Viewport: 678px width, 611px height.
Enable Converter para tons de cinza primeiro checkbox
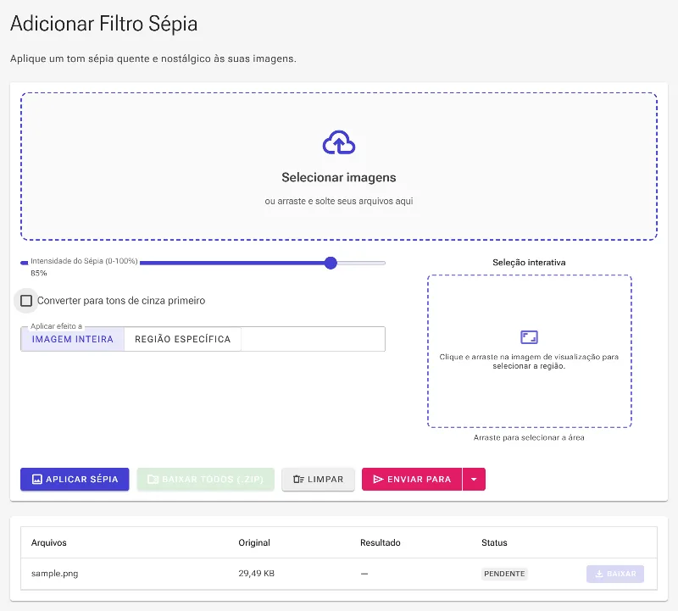click(x=26, y=301)
